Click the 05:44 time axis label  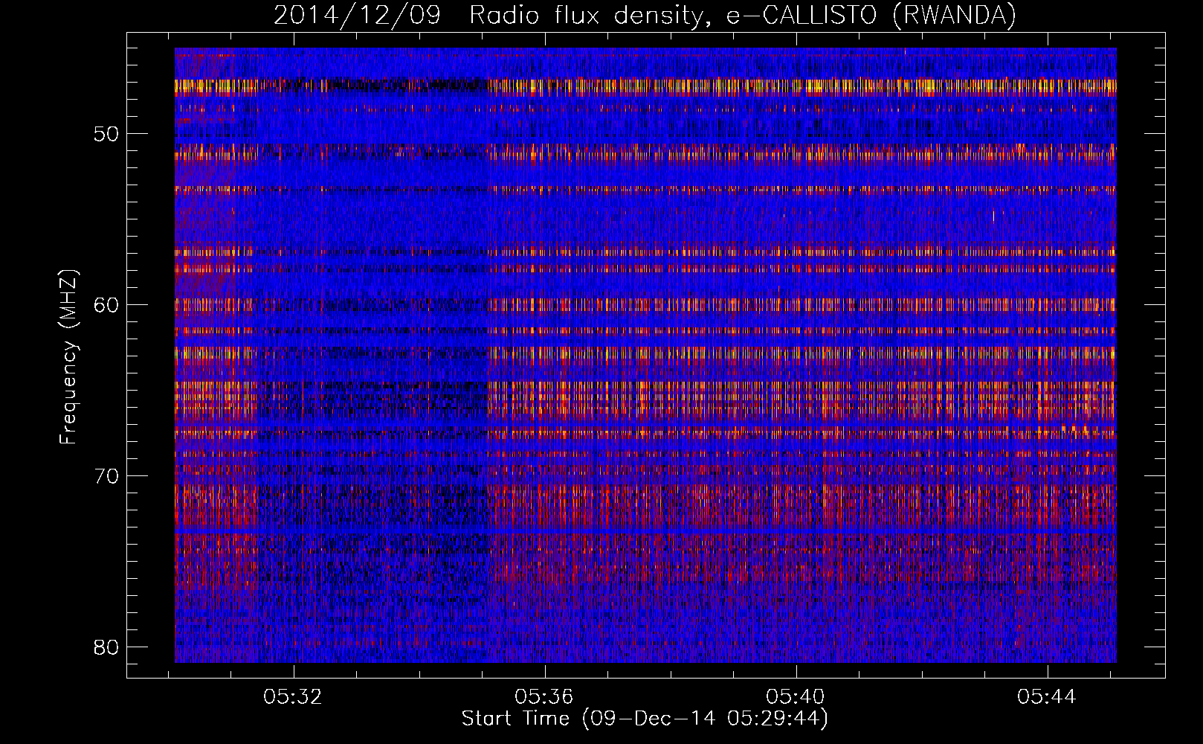(1047, 697)
